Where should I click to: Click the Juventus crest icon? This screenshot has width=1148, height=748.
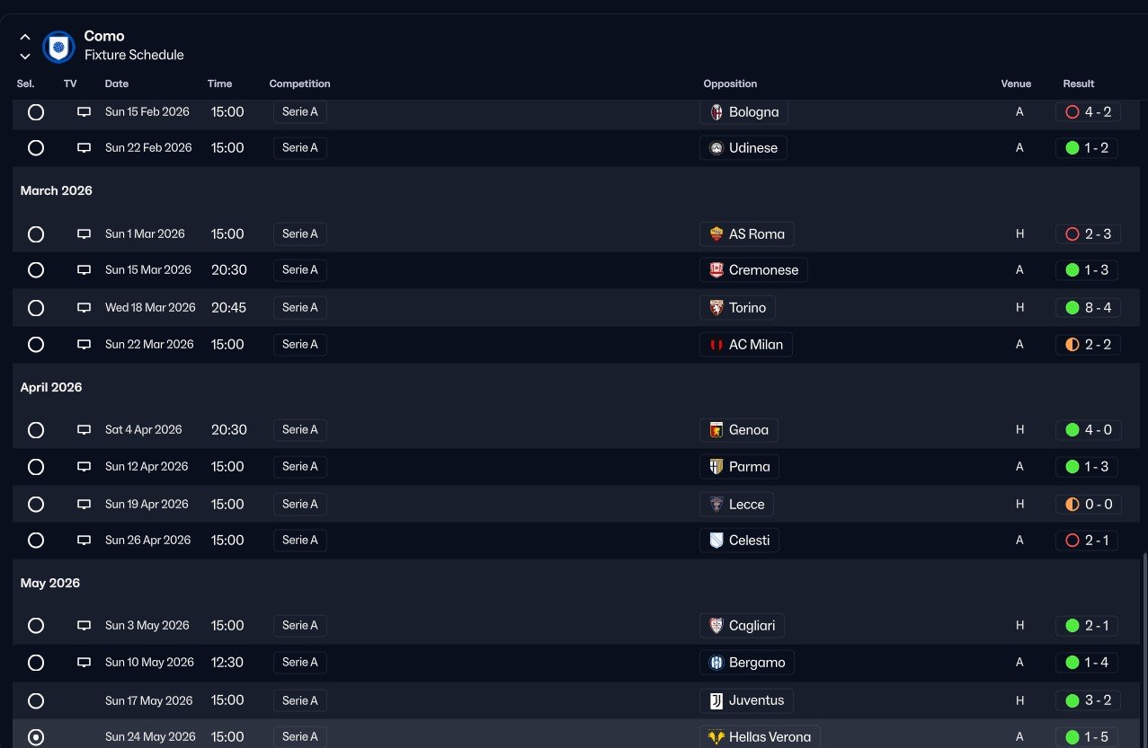click(716, 700)
